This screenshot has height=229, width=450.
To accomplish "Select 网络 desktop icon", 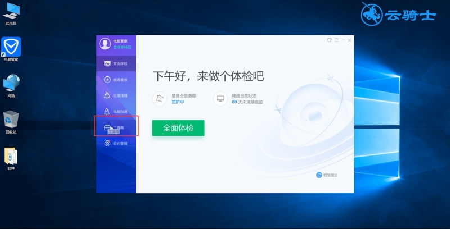I will coord(11,86).
